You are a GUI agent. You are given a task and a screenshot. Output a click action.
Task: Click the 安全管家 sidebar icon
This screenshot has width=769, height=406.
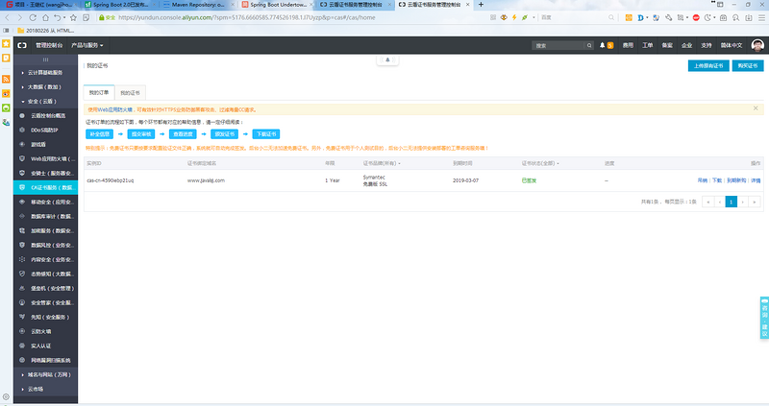tap(22, 302)
